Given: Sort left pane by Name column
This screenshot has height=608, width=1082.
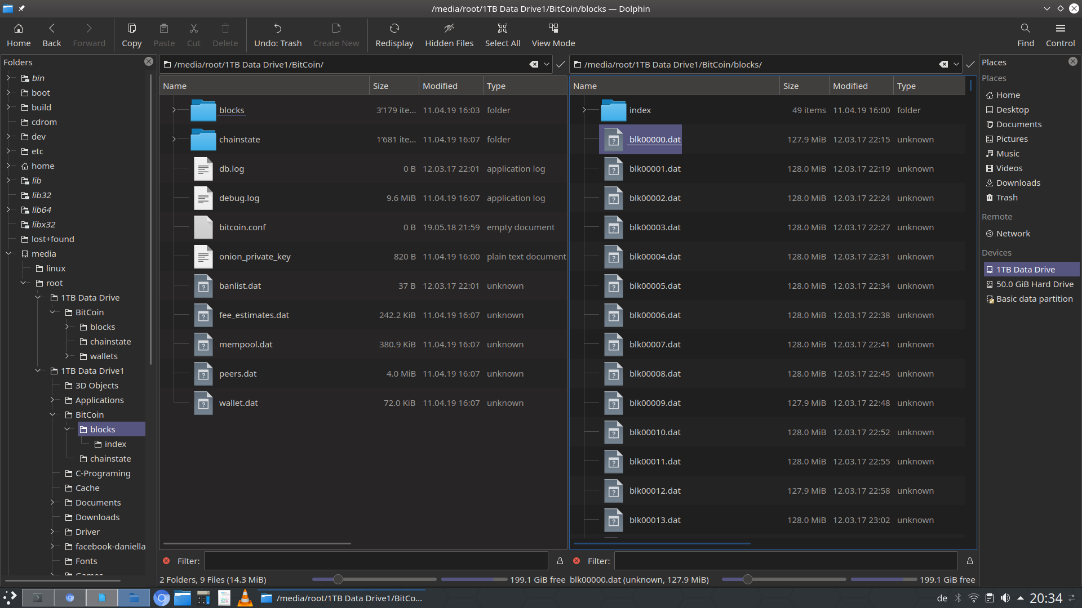Looking at the screenshot, I should [264, 86].
